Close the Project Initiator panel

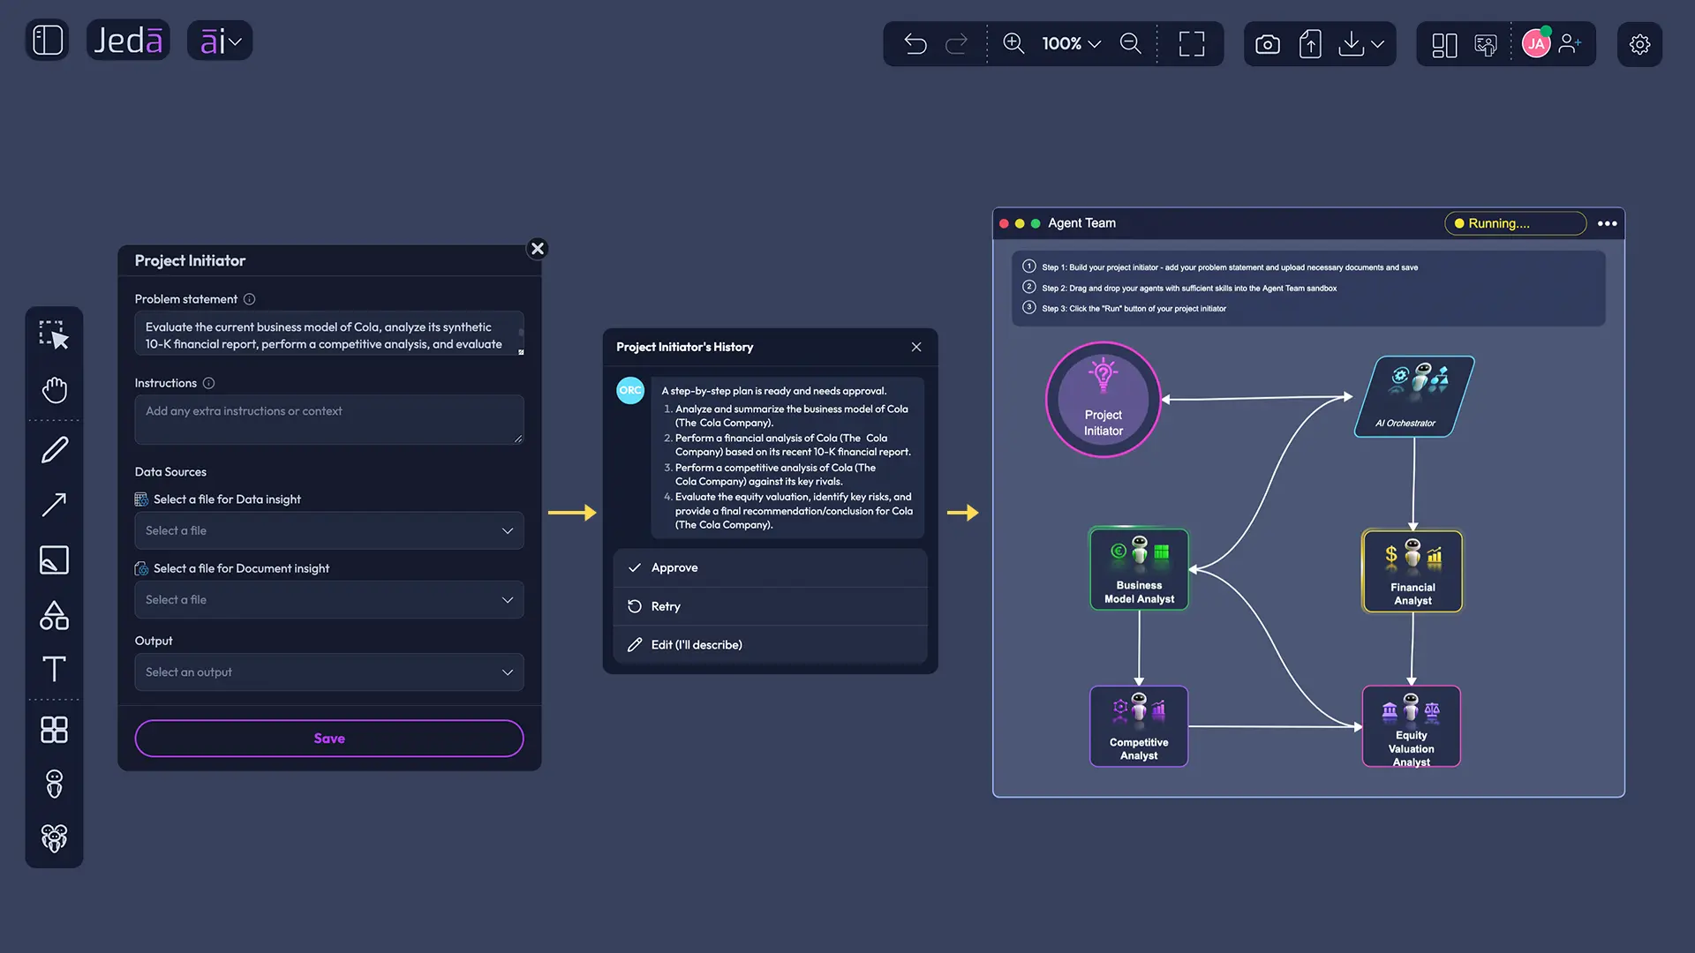(x=537, y=249)
